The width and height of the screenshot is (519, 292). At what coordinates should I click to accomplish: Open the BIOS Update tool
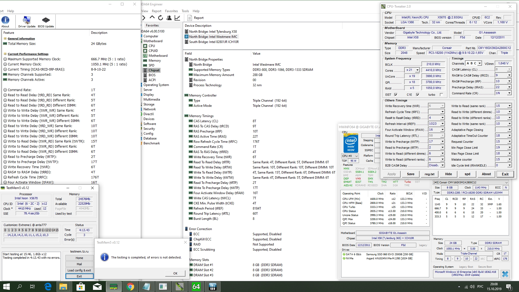(46, 21)
